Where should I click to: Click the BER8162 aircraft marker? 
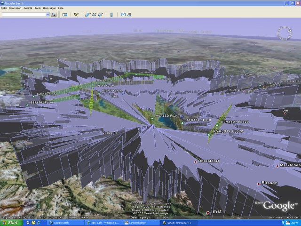tap(27, 105)
